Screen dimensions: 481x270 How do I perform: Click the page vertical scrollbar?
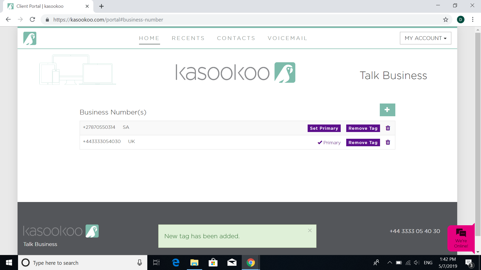click(x=478, y=135)
